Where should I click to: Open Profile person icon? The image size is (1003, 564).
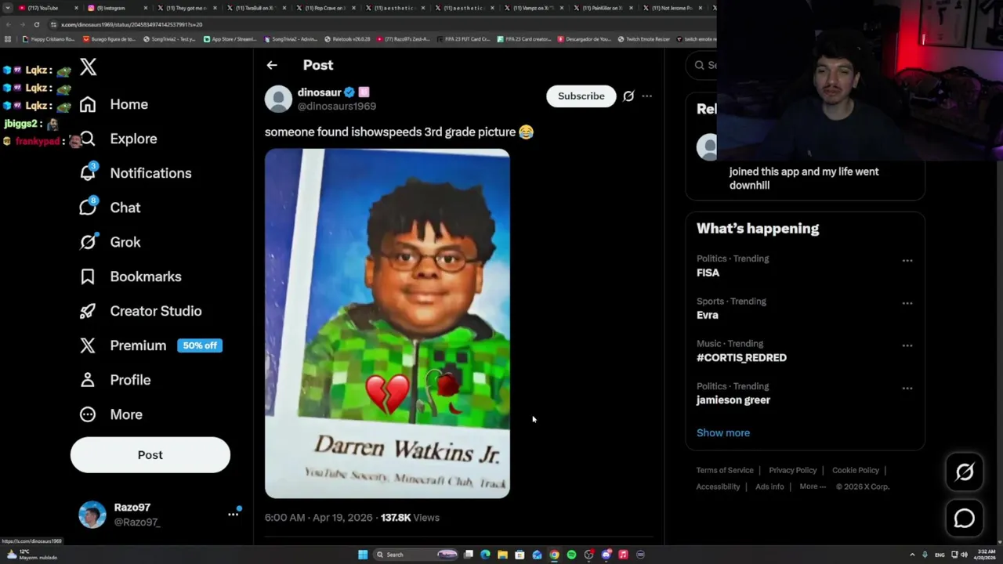(88, 380)
